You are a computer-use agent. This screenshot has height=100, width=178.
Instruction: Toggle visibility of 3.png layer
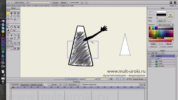pos(150,61)
